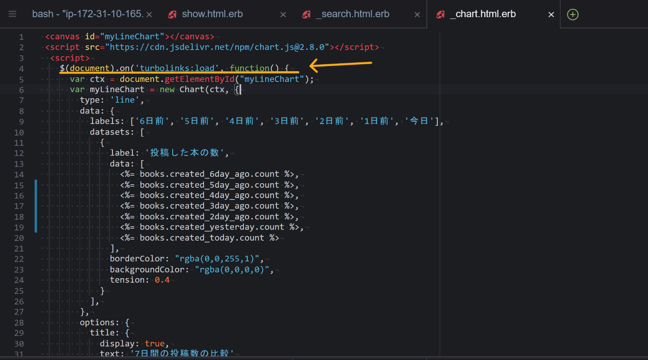Click getElementById on line 5
Image resolution: width=648 pixels, height=360 pixels.
click(199, 79)
